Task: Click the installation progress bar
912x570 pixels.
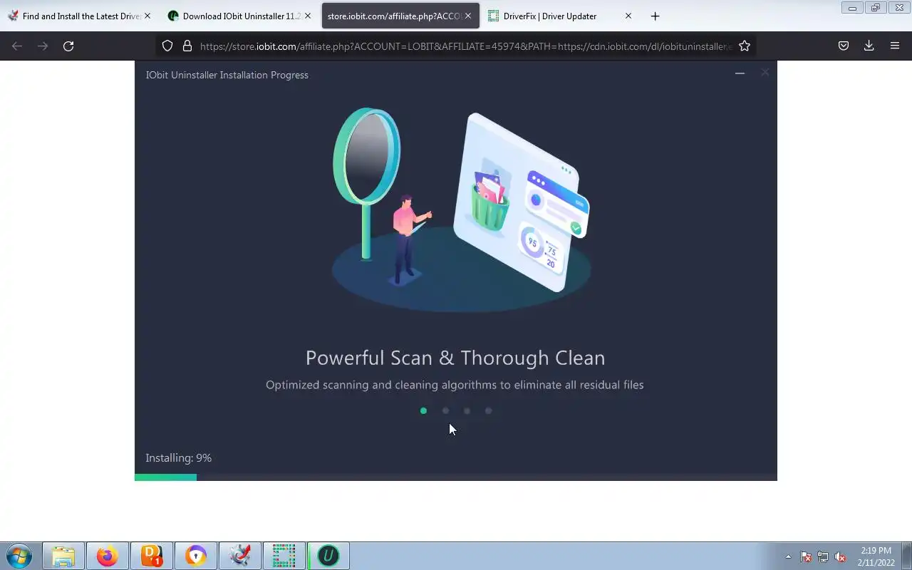Action: tap(456, 477)
